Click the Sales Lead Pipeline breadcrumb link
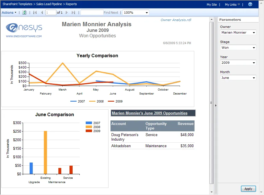 [x=49, y=4]
